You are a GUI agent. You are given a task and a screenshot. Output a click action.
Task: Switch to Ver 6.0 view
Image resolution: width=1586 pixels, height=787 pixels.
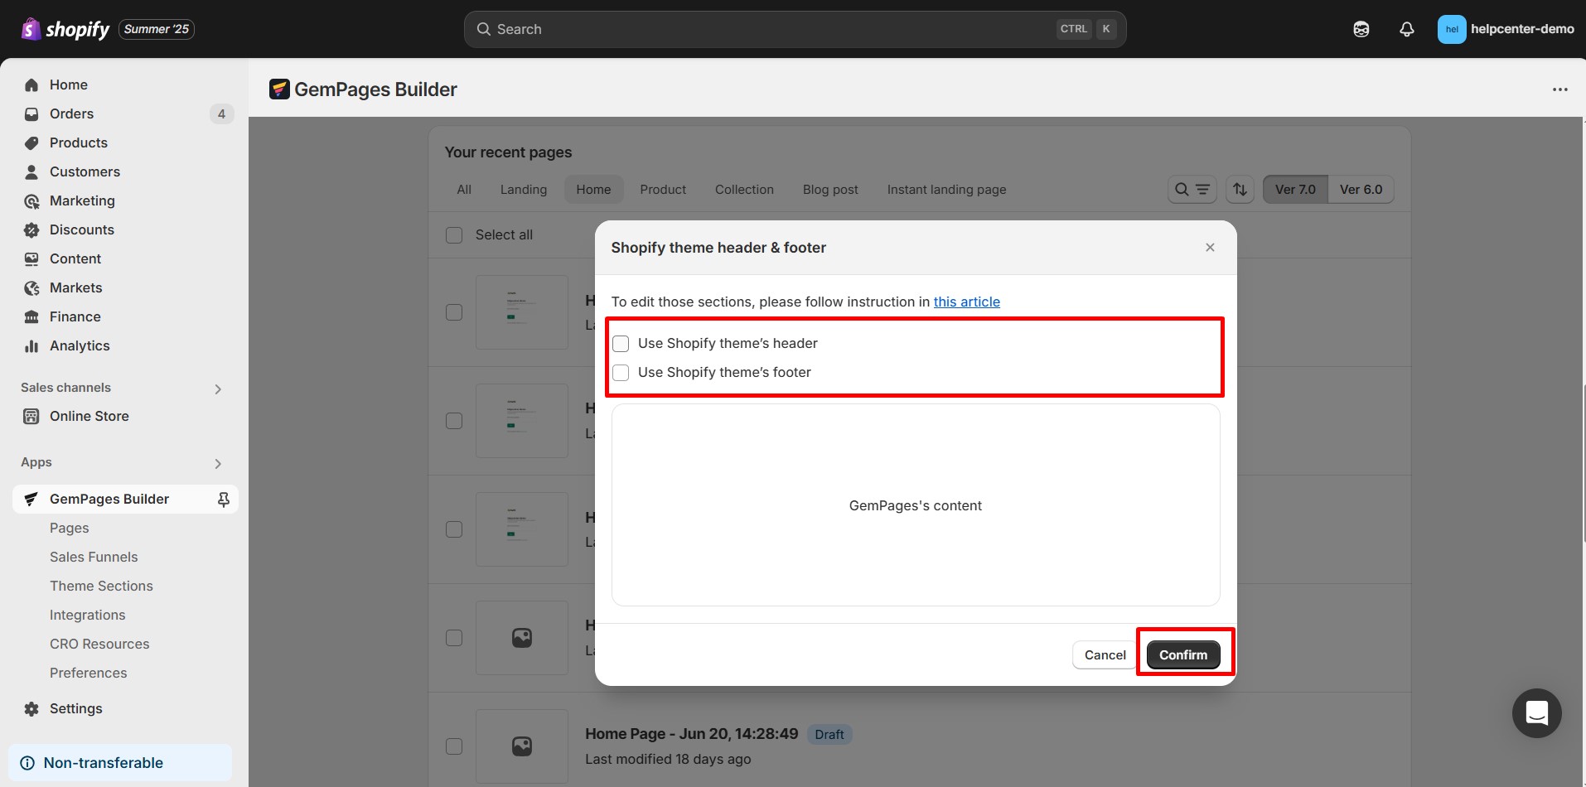(x=1361, y=190)
